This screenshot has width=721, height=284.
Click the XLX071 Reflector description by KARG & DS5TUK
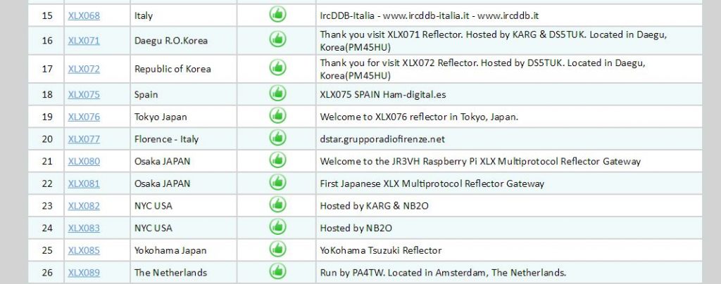point(494,41)
